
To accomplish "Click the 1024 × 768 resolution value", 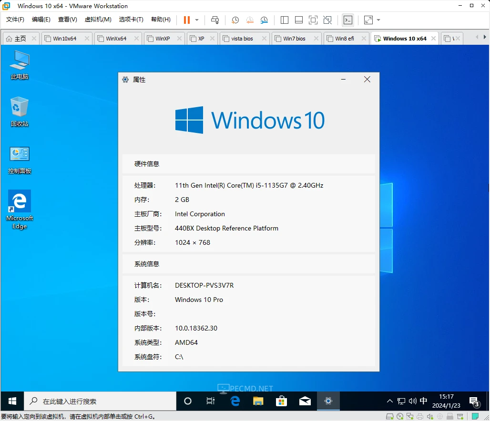I will 193,242.
